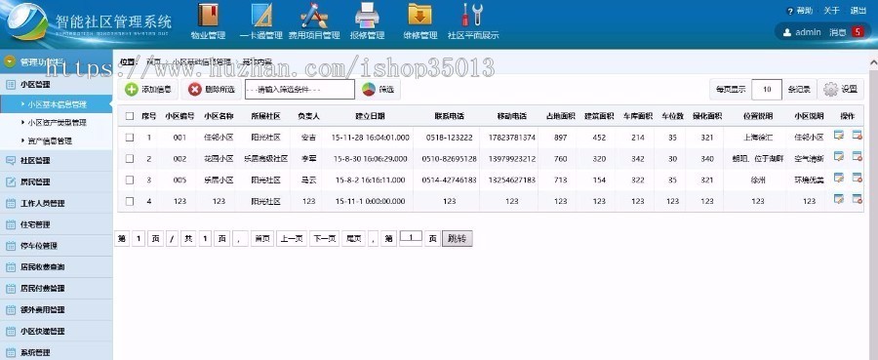Click the scrollbar up arrow at right

tap(873, 61)
